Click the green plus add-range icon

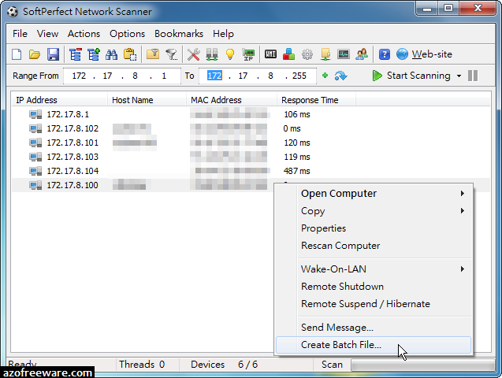(325, 76)
